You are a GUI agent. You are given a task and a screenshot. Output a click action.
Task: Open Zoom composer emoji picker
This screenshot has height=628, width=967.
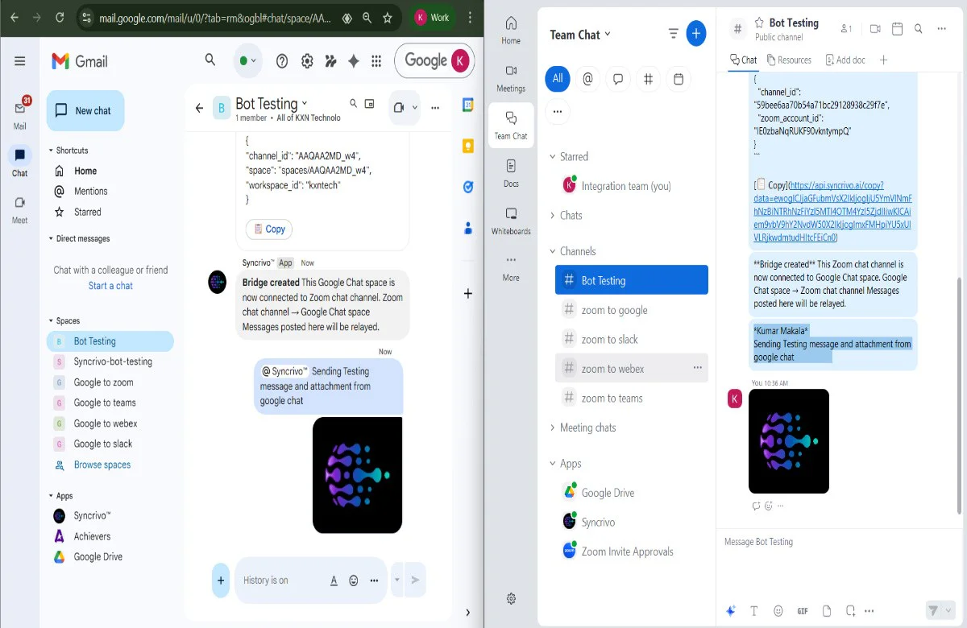(778, 611)
